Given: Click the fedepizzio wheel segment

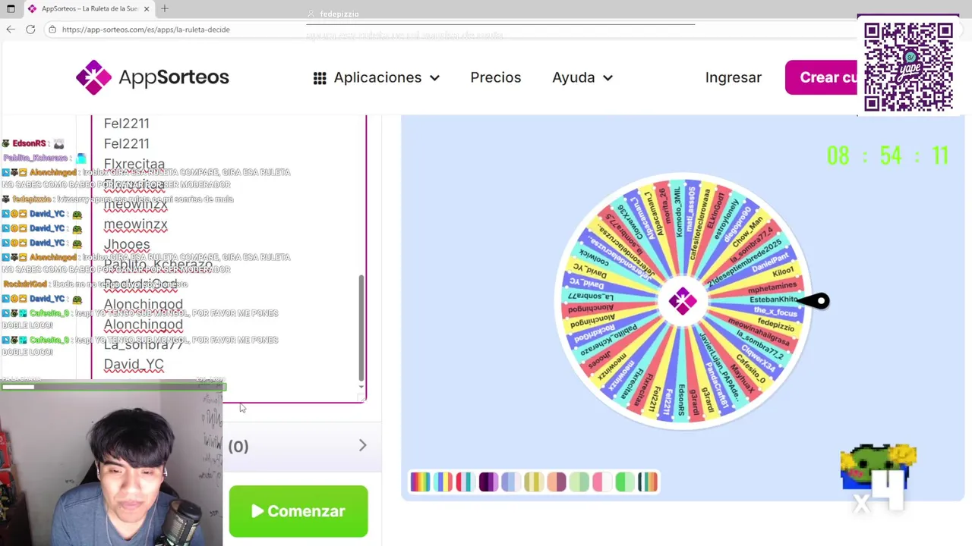Looking at the screenshot, I should (775, 325).
